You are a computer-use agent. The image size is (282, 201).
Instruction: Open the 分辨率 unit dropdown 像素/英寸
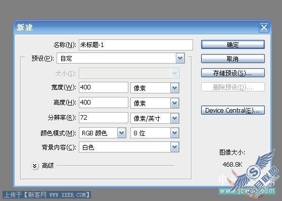coord(155,118)
